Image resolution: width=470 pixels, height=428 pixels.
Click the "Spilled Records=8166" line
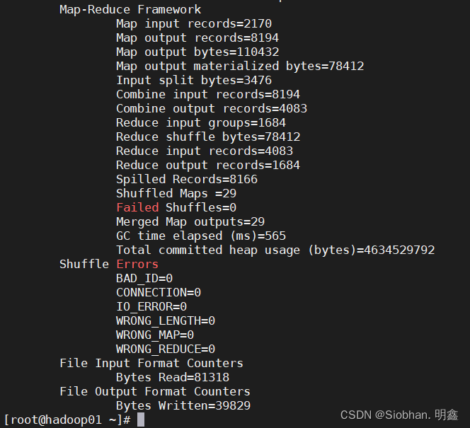(x=186, y=180)
